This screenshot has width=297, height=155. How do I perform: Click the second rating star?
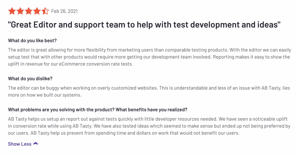coord(20,11)
